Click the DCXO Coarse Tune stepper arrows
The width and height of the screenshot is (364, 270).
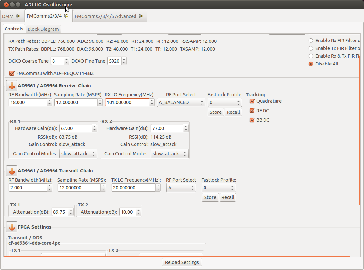[67, 61]
